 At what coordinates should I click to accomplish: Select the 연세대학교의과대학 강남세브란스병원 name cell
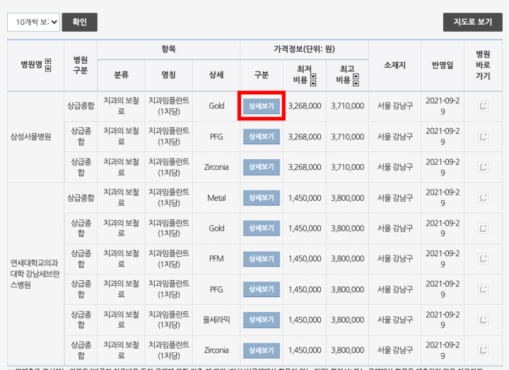click(x=35, y=274)
